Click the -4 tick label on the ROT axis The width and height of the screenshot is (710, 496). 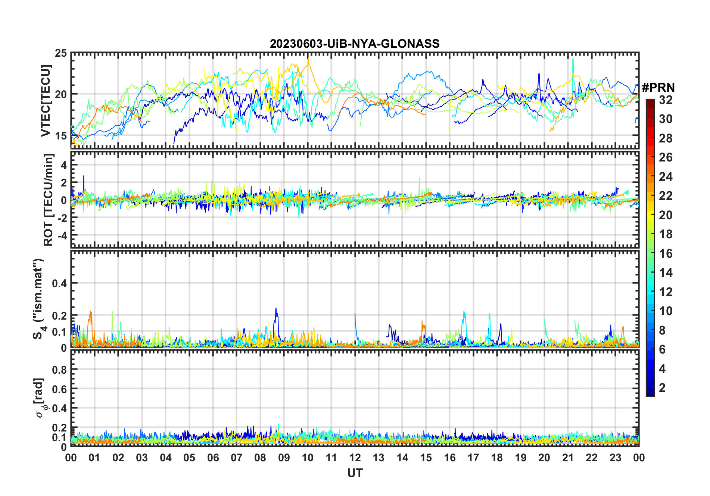click(x=62, y=235)
